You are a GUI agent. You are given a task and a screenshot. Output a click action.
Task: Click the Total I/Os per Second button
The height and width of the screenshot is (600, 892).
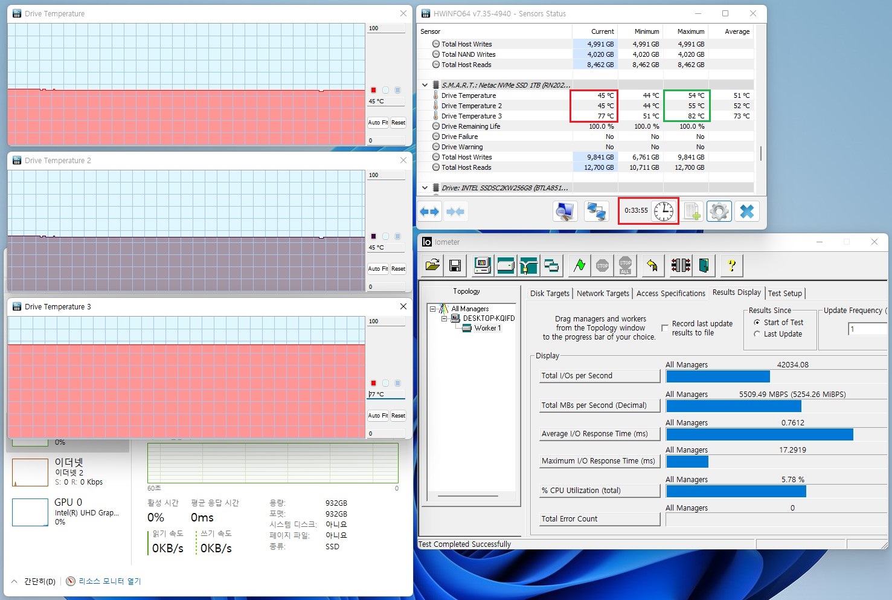600,376
